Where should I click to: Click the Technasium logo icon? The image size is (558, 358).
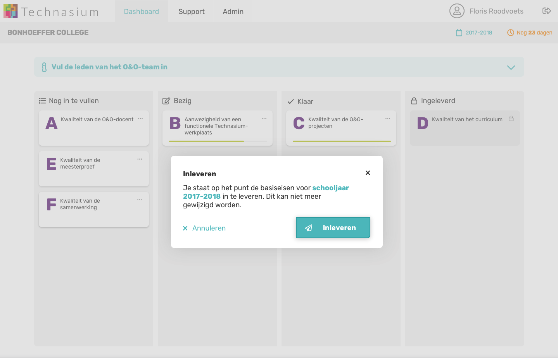pyautogui.click(x=10, y=11)
